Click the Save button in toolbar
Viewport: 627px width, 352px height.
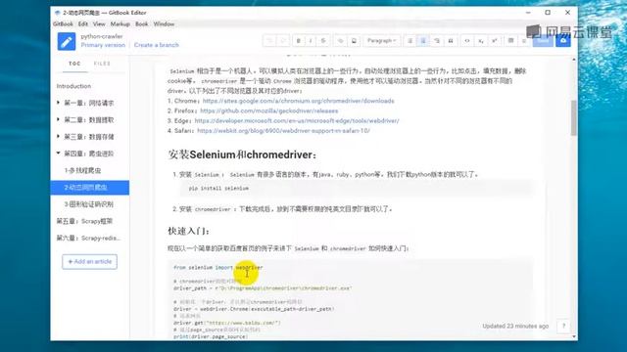click(543, 41)
